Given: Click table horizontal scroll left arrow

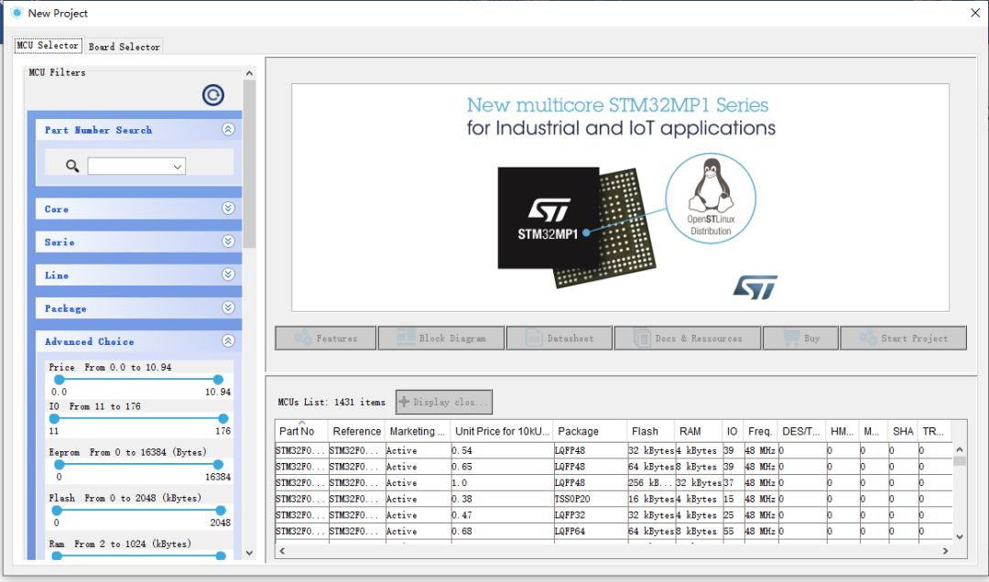Looking at the screenshot, I should pos(282,551).
